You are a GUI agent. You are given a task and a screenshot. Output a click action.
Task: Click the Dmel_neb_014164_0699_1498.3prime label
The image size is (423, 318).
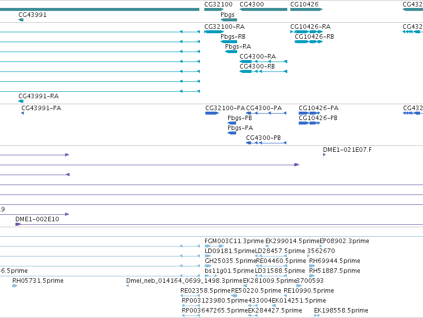[x=184, y=281]
